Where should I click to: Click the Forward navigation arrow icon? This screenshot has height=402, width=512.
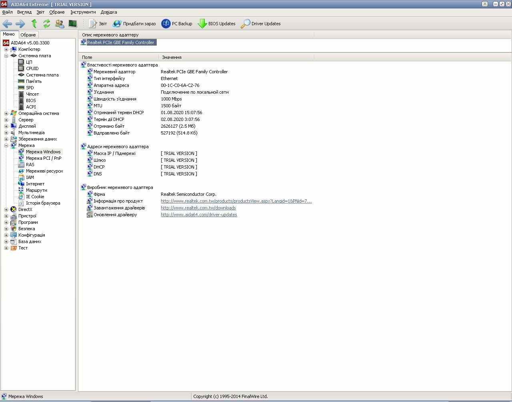[x=20, y=24]
